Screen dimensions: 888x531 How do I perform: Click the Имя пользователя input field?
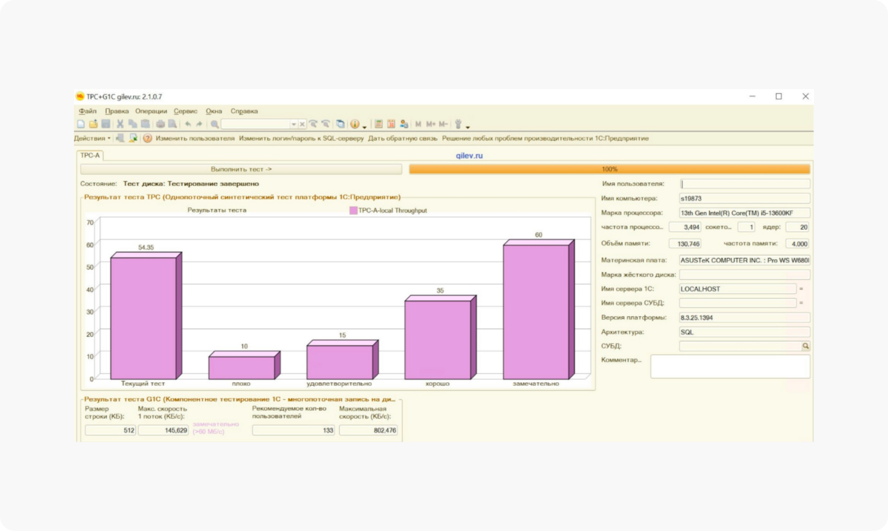click(x=744, y=184)
